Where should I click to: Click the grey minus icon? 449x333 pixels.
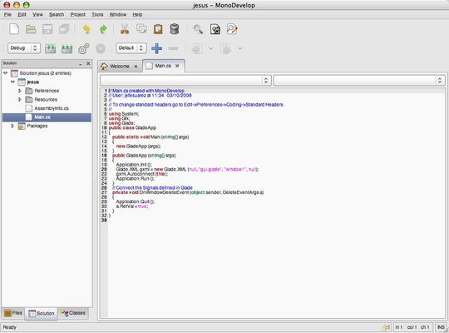click(173, 48)
